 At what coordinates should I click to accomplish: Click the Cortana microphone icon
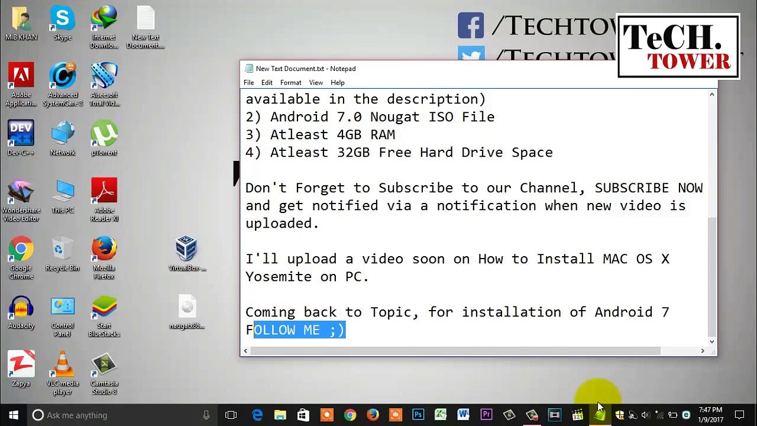[x=206, y=415]
